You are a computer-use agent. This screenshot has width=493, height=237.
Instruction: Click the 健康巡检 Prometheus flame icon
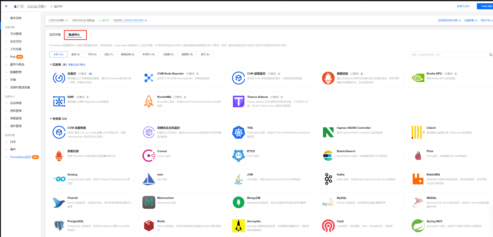[328, 78]
